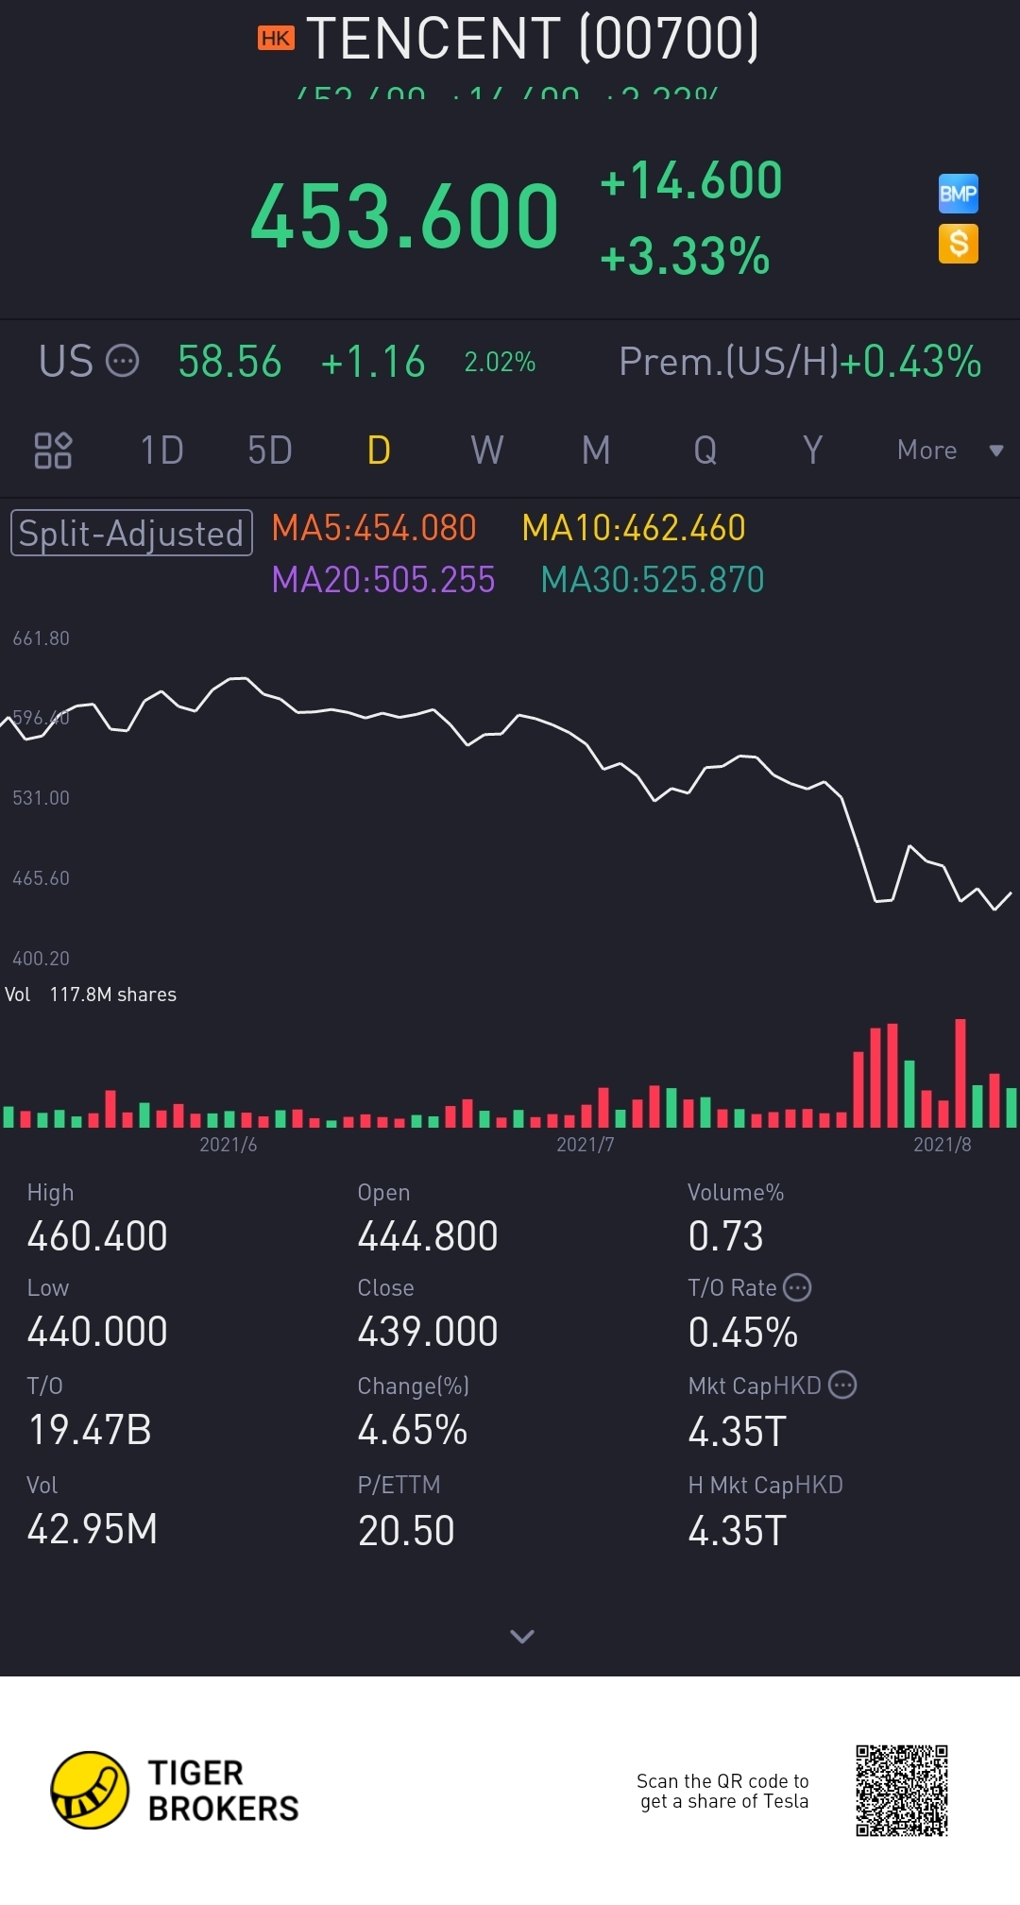
Task: Tap the HK market badge
Action: pyautogui.click(x=276, y=38)
